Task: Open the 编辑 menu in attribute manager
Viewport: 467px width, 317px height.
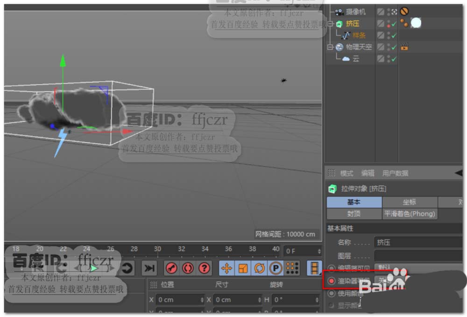Action: (368, 173)
